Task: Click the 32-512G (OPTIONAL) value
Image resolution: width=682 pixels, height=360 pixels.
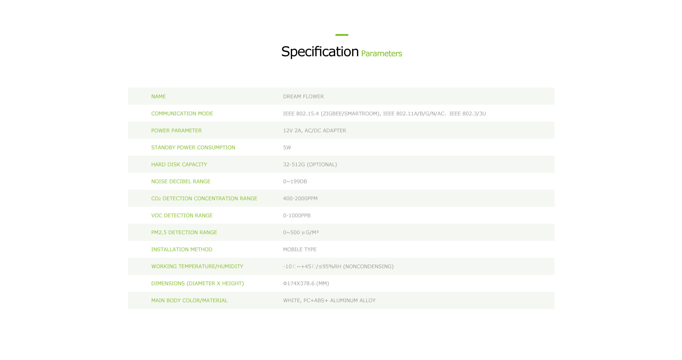Action: click(x=310, y=165)
